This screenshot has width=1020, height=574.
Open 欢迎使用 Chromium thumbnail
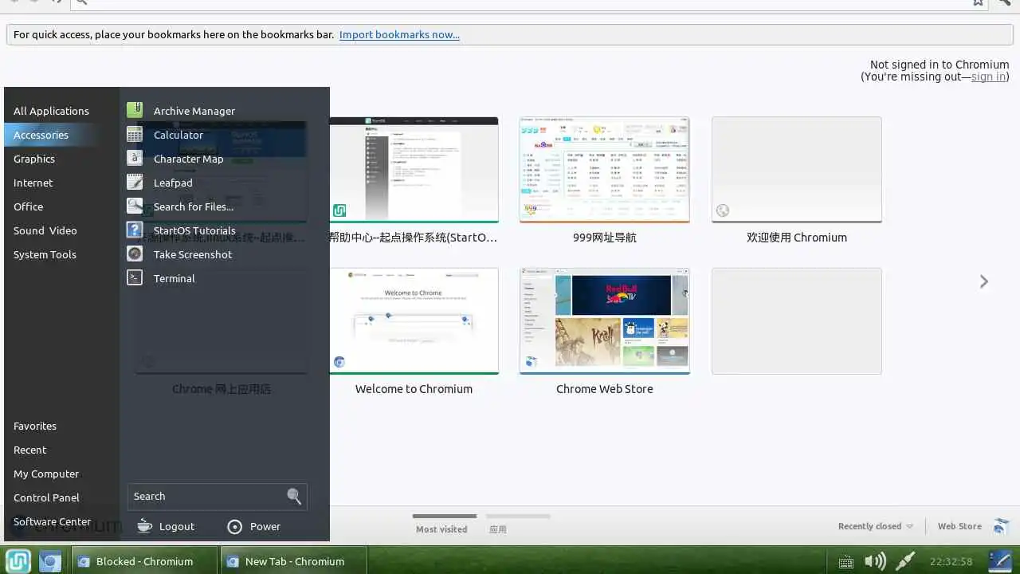(797, 170)
